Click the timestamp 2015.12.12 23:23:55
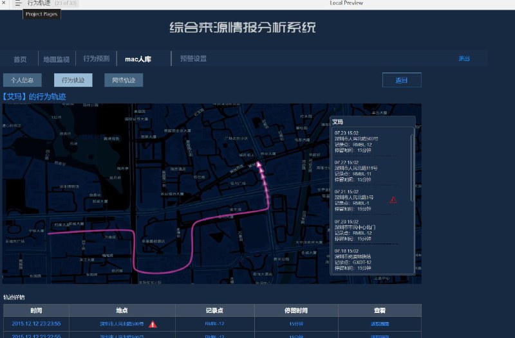Image resolution: width=515 pixels, height=338 pixels. coord(36,324)
